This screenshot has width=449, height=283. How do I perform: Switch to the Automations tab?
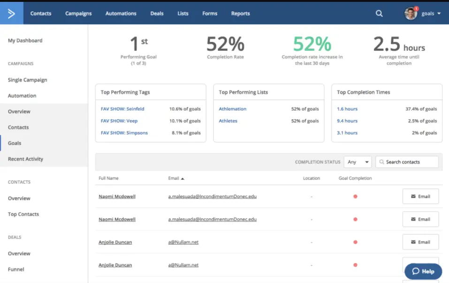coord(121,14)
